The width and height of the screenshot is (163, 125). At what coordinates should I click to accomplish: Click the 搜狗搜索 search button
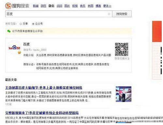[122, 14]
